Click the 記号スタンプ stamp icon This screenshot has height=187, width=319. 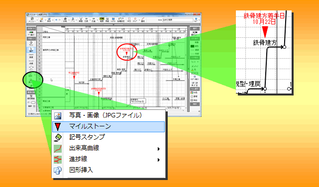(x=58, y=137)
